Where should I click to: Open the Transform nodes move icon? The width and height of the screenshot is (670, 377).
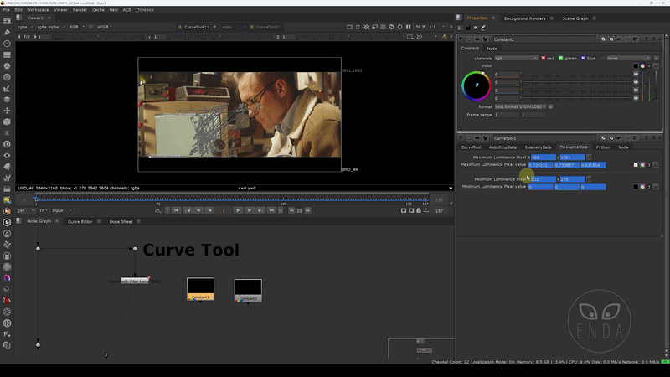coord(7,111)
